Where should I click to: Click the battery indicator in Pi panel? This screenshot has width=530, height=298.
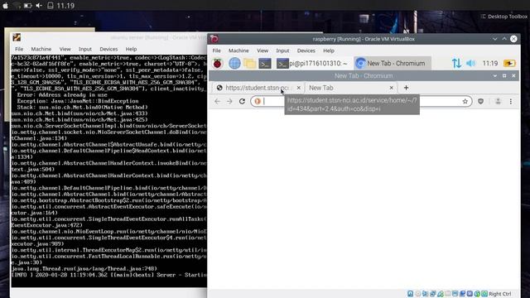[509, 63]
